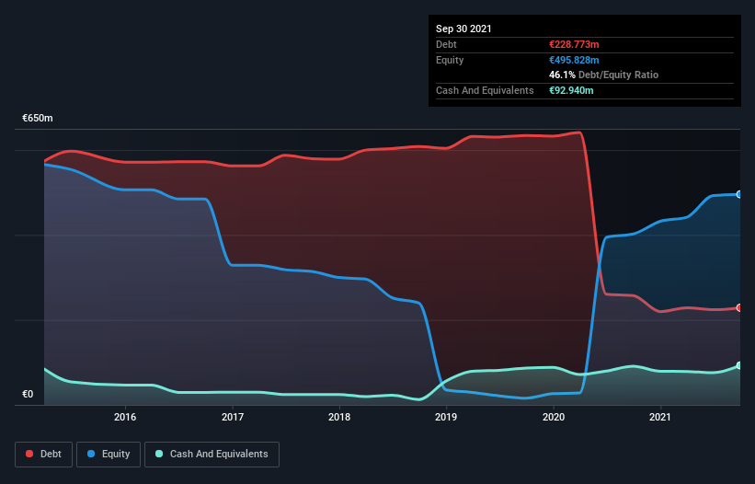
Task: Click the red Debt legend dot
Action: click(29, 454)
